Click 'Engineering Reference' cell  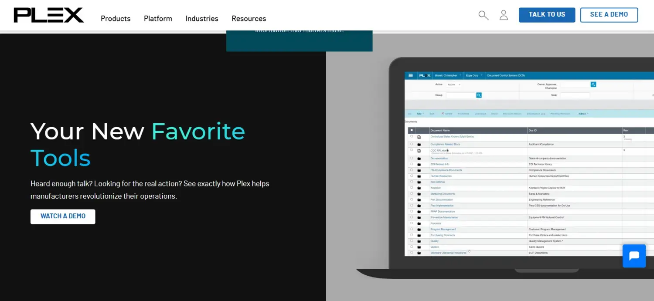pos(542,200)
